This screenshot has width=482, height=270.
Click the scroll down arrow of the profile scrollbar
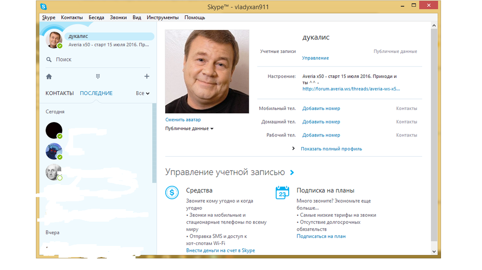(434, 251)
